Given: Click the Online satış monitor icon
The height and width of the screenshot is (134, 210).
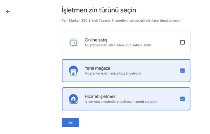Looking at the screenshot, I should pos(73,42).
